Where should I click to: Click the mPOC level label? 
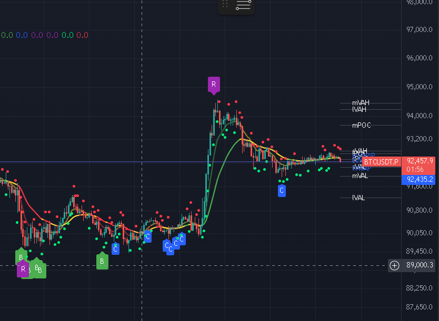(362, 125)
